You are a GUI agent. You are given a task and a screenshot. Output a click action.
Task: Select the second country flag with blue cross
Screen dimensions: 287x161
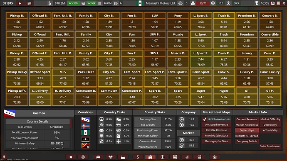point(86,126)
